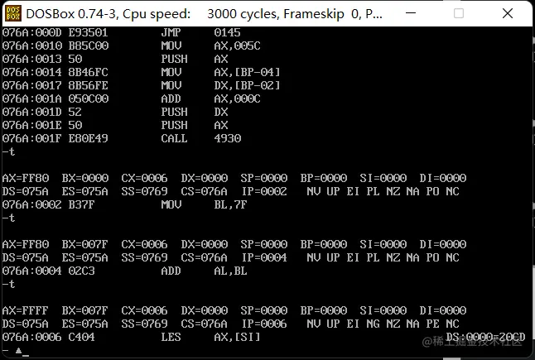Click 'MOV DX,[BP-02]' instruction
This screenshot has width=535, height=360.
coord(220,85)
